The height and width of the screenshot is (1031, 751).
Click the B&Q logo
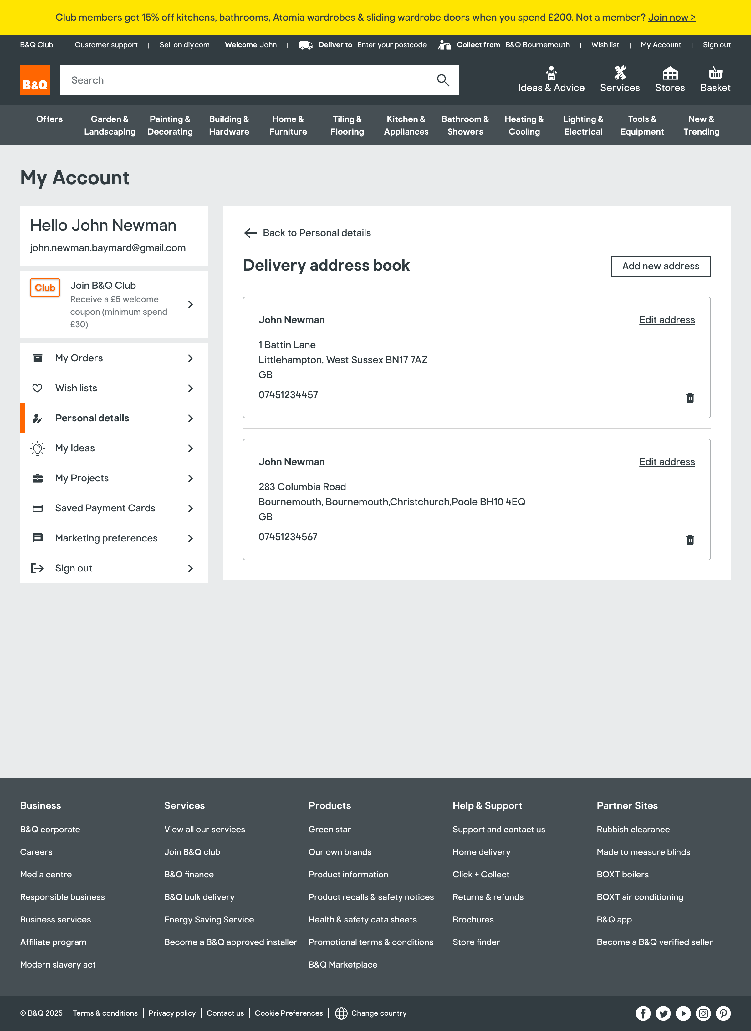(x=34, y=79)
